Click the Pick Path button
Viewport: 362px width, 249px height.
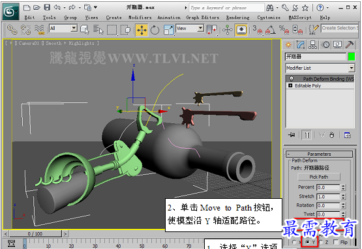pyautogui.click(x=319, y=177)
